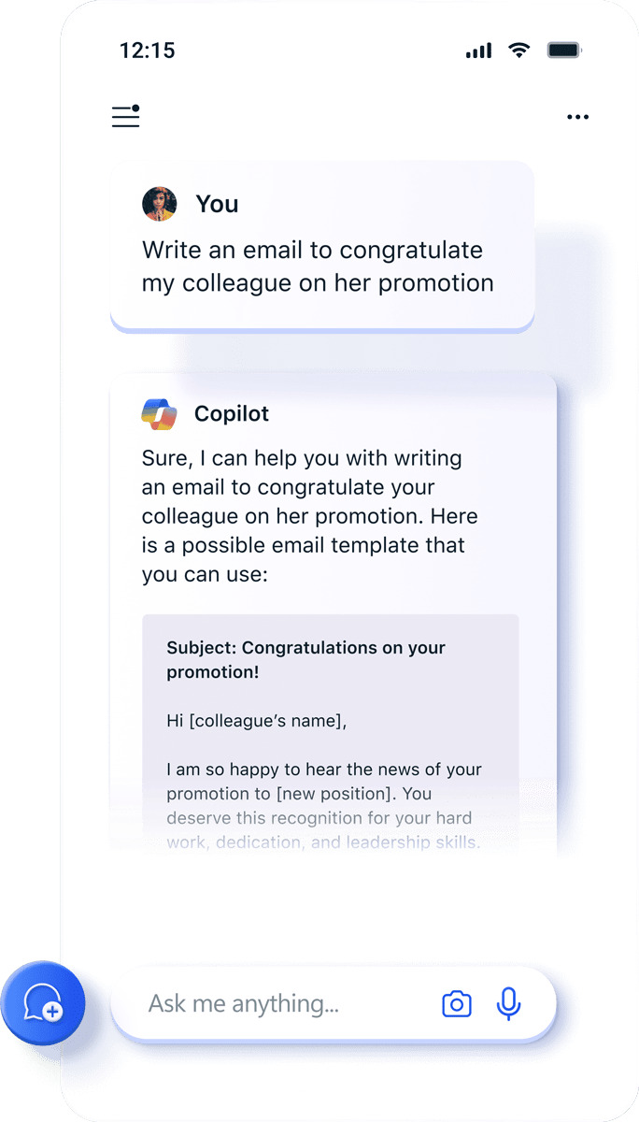The width and height of the screenshot is (639, 1122).
Task: Focus the "Ask me anything..." input field
Action: [x=280, y=1004]
